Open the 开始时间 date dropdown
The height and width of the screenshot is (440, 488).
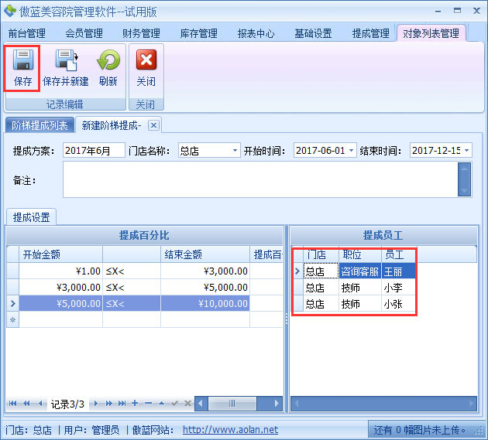(352, 151)
